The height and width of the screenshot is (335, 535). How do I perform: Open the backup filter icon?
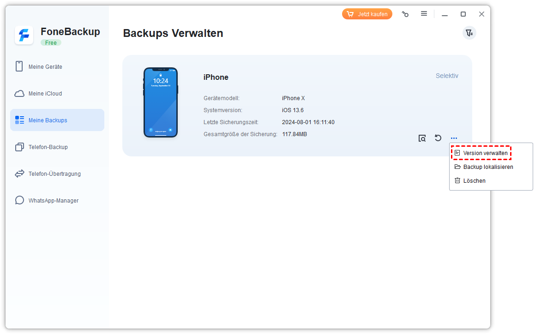click(469, 33)
